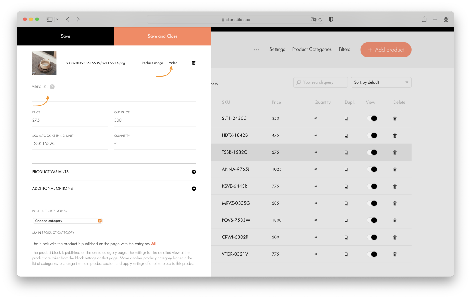Delete the HDTX-1842B product

(395, 136)
